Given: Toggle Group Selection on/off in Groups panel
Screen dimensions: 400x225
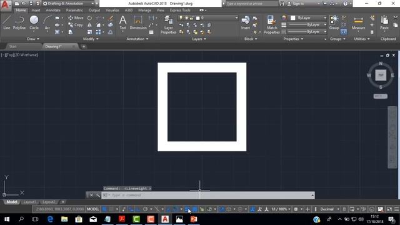Looking at the screenshot, I should [344, 32].
